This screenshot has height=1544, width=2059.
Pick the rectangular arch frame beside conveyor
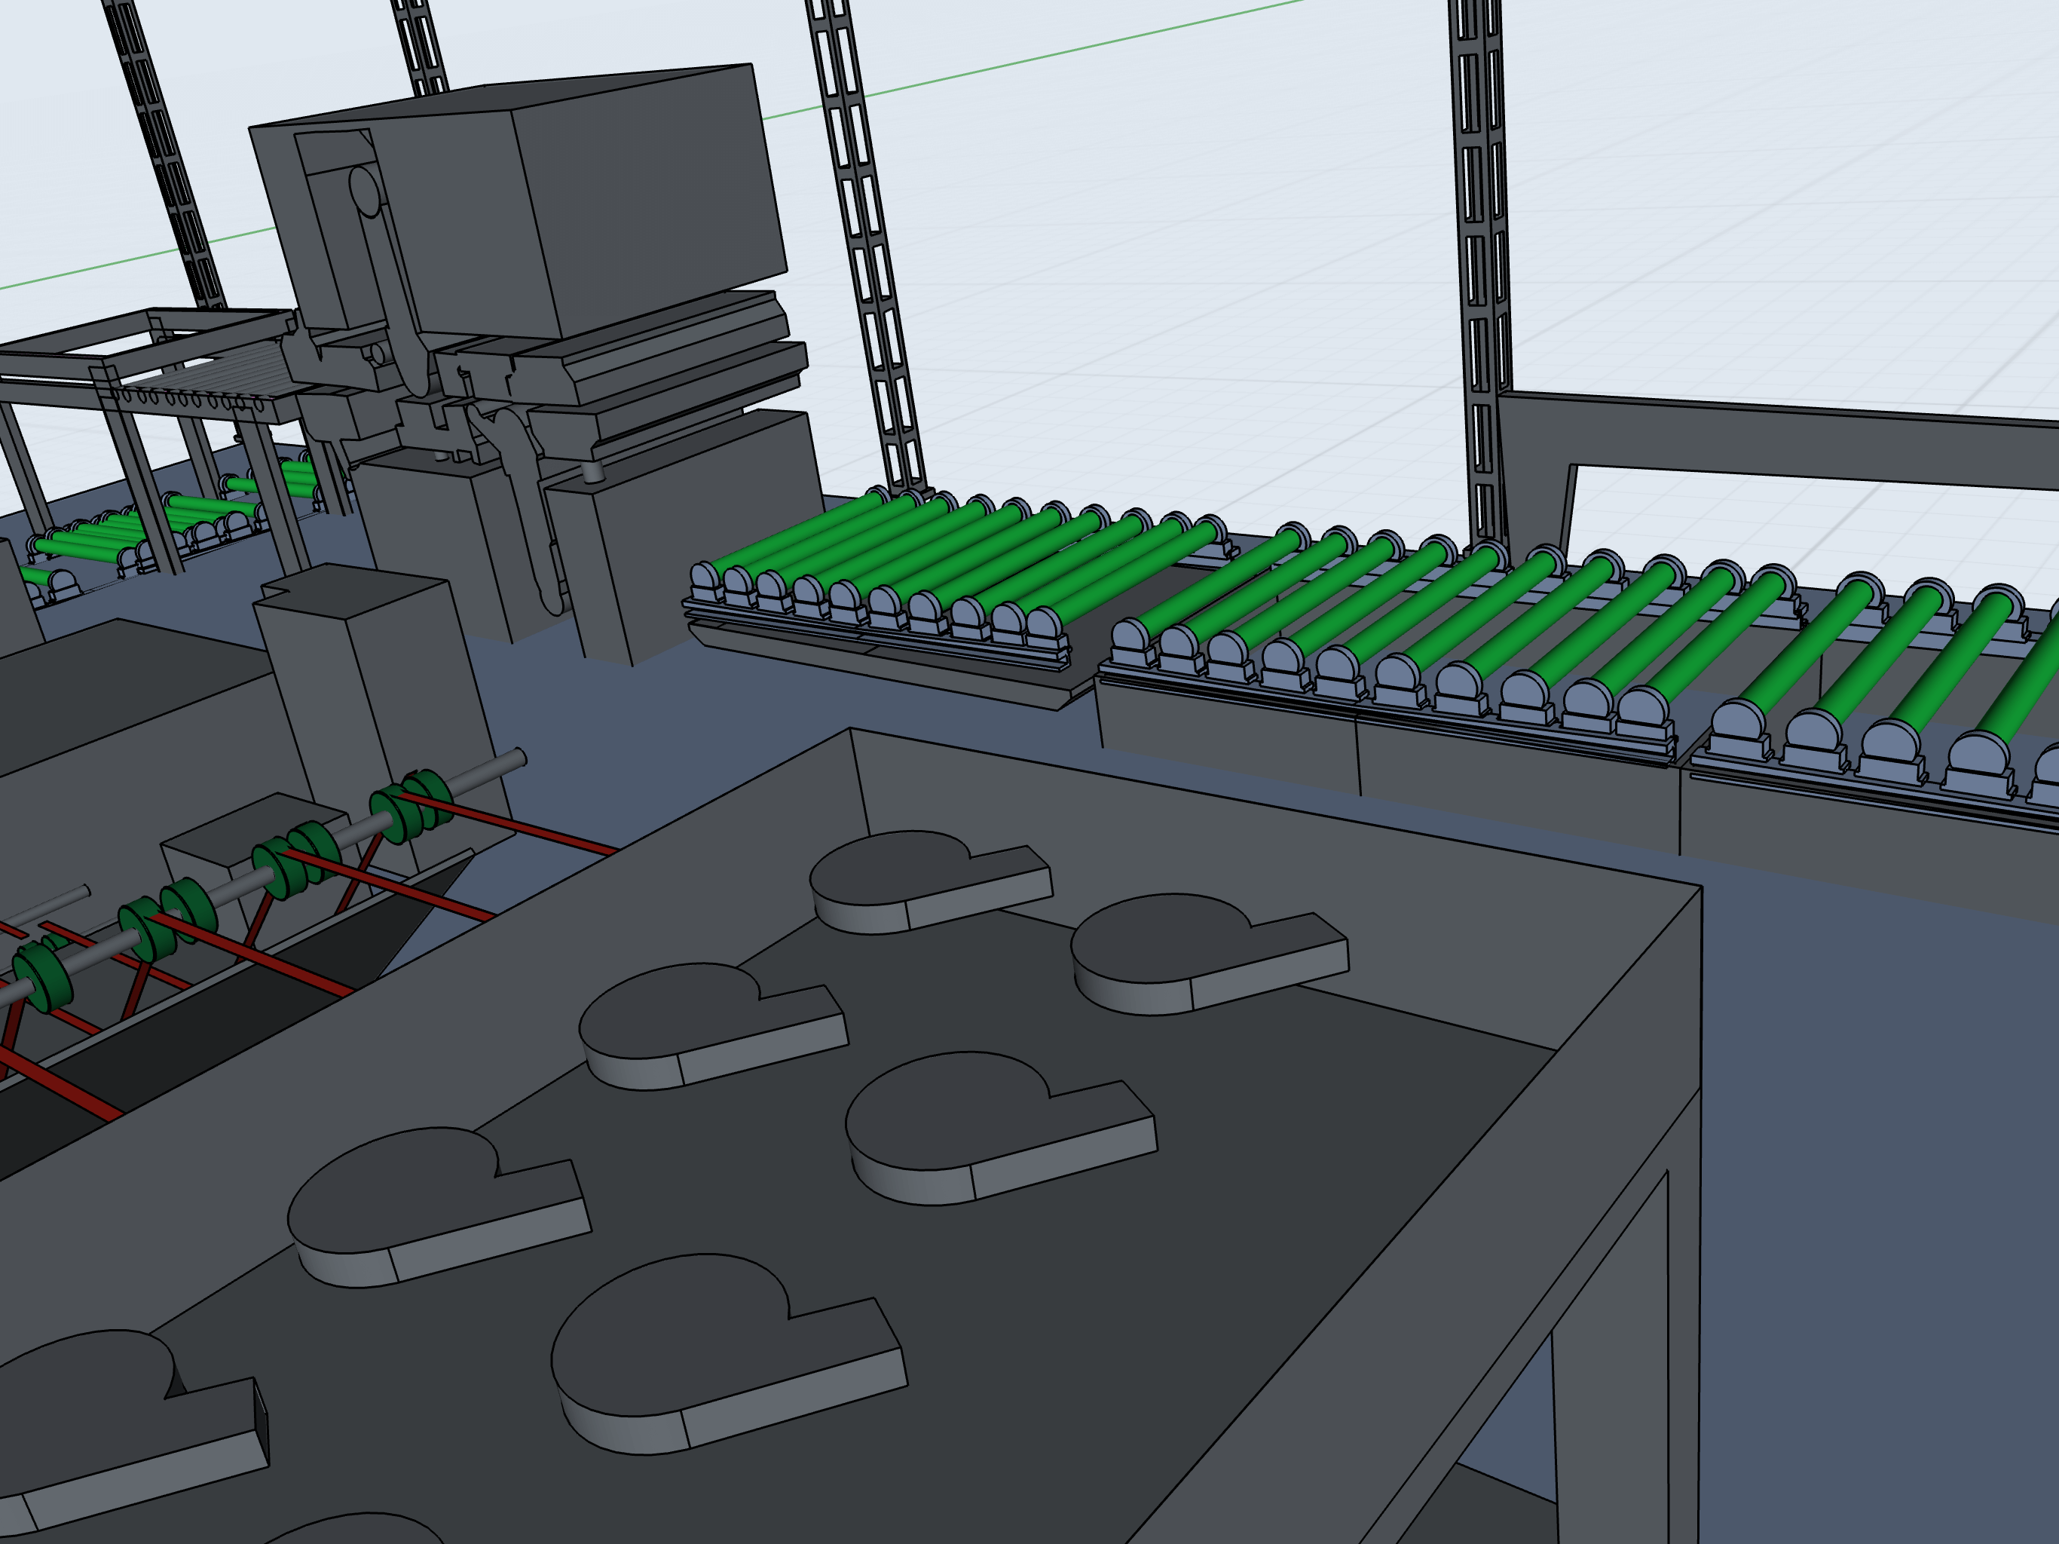tap(1778, 443)
